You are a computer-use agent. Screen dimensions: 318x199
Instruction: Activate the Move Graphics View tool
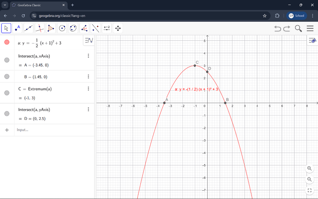tap(118, 28)
